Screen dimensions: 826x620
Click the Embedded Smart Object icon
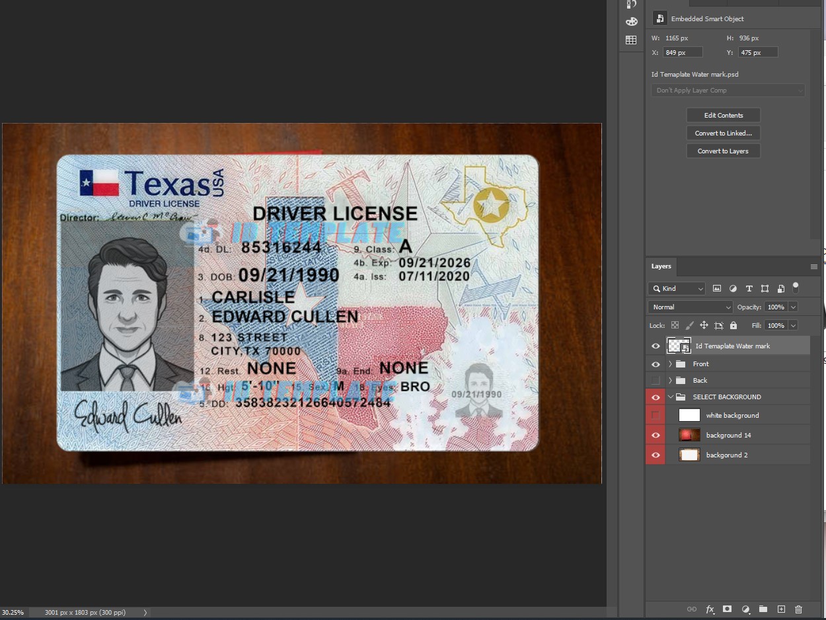pos(659,19)
